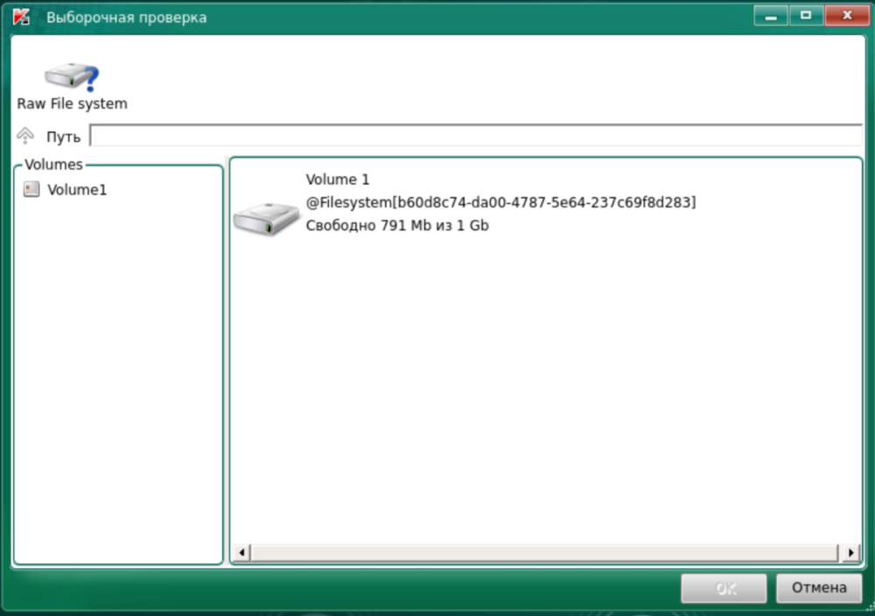Minimize the Выборочная проверка window

coord(771,16)
